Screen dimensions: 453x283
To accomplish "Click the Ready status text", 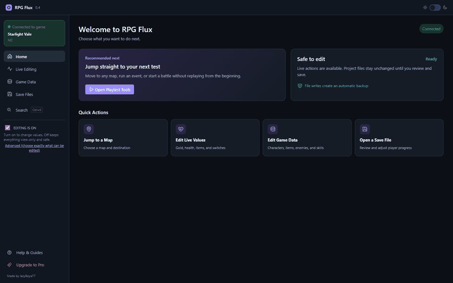I will coord(431,59).
